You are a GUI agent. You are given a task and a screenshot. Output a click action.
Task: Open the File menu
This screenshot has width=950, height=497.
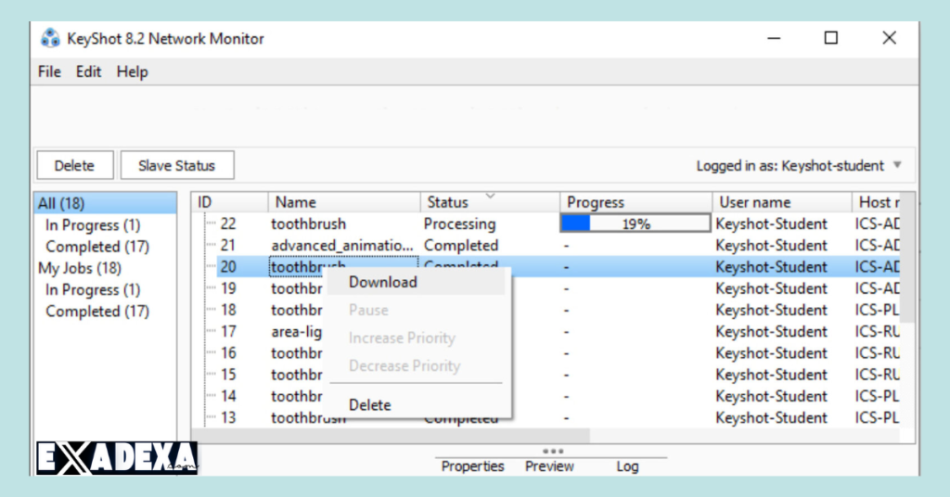click(x=49, y=71)
